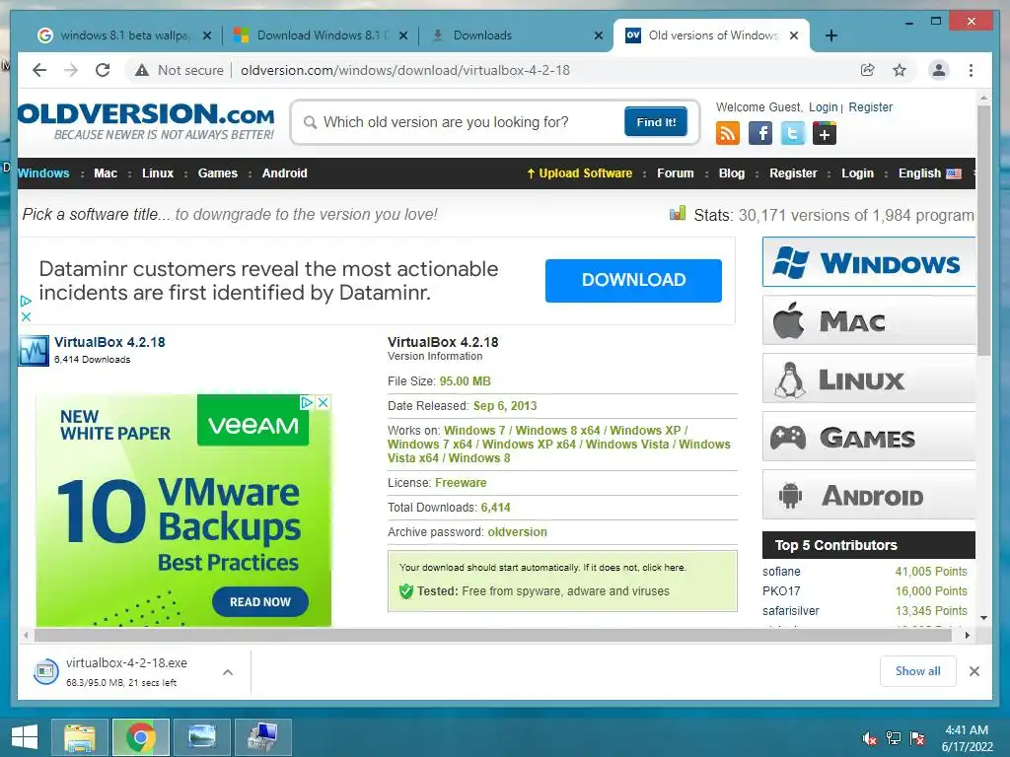Image resolution: width=1010 pixels, height=757 pixels.
Task: Click the Windows platform sidebar button
Action: (869, 262)
